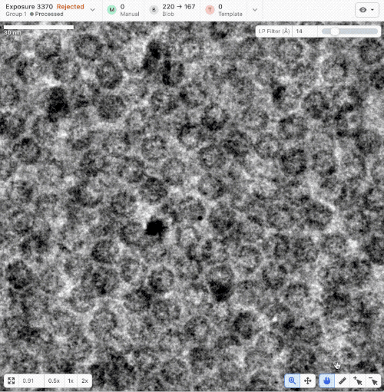Set zoom to 1x

[71, 380]
